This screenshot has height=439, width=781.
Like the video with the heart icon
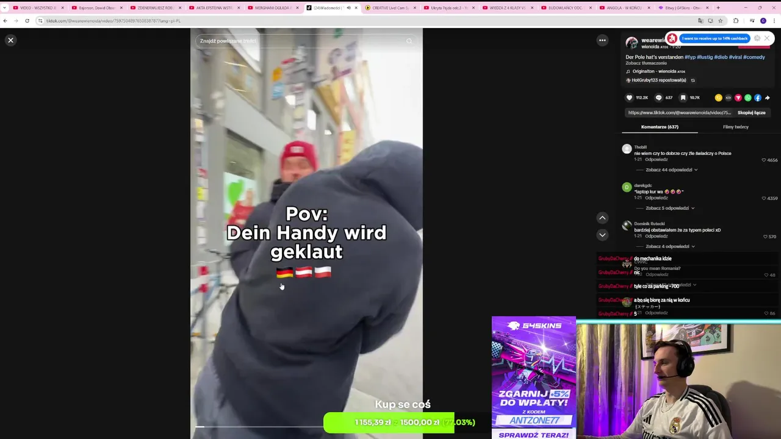(630, 98)
